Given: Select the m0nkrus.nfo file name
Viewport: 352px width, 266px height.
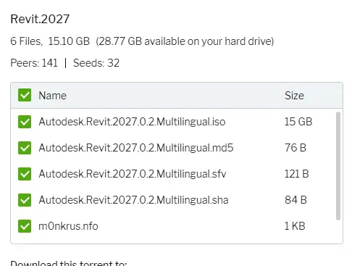Looking at the screenshot, I should point(68,226).
